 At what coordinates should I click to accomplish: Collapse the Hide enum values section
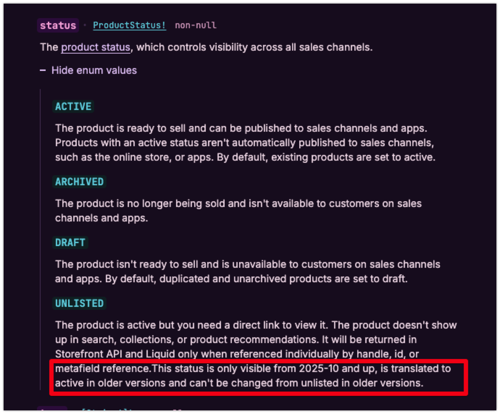coord(94,71)
